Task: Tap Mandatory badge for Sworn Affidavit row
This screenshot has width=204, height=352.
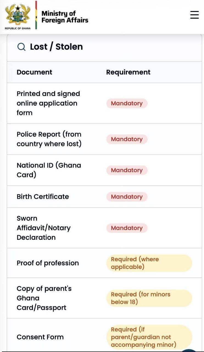Action: click(127, 228)
